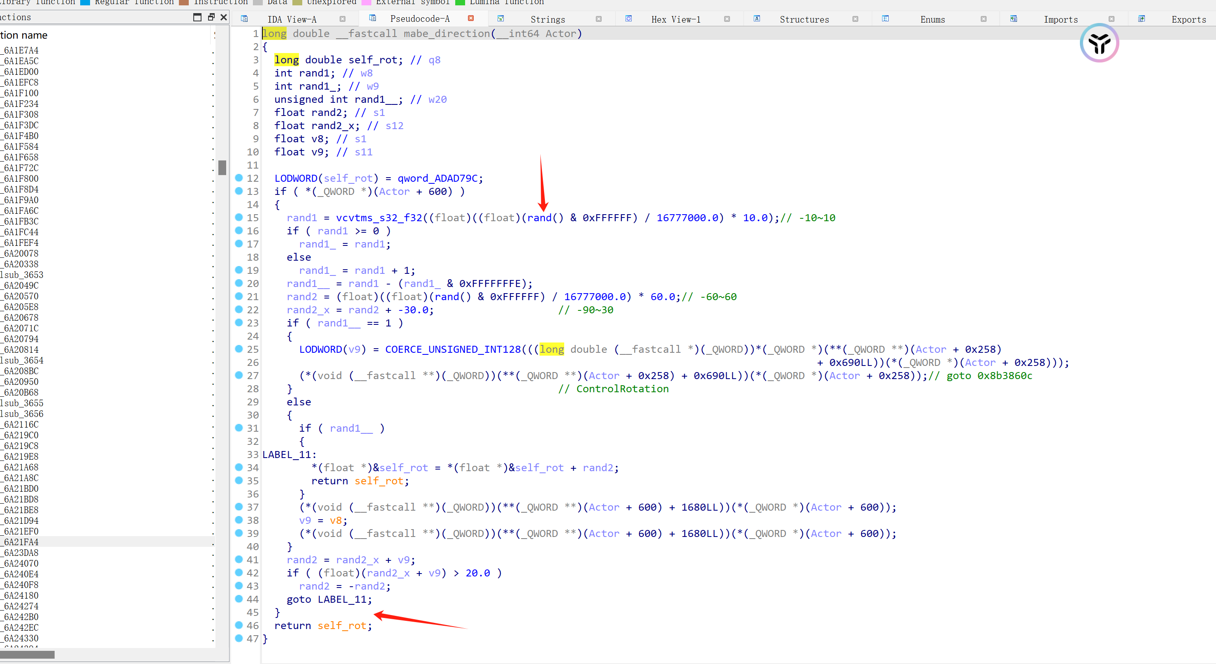This screenshot has width=1216, height=664.
Task: Switch to the Strings tab
Action: pos(547,19)
